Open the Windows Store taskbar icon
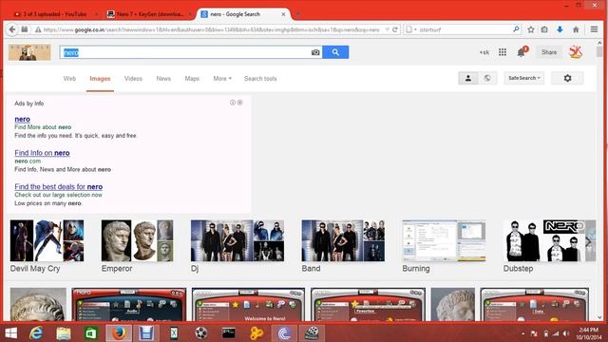This screenshot has width=608, height=342. pos(91,333)
